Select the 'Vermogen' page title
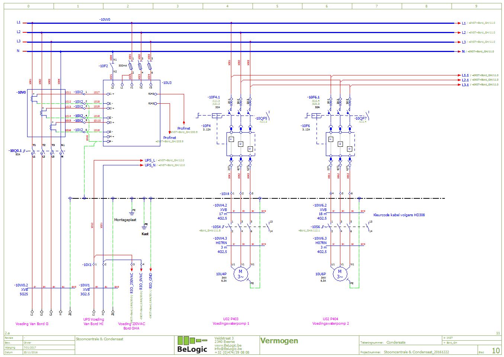Screen dimensions: 504x357 point(279,341)
